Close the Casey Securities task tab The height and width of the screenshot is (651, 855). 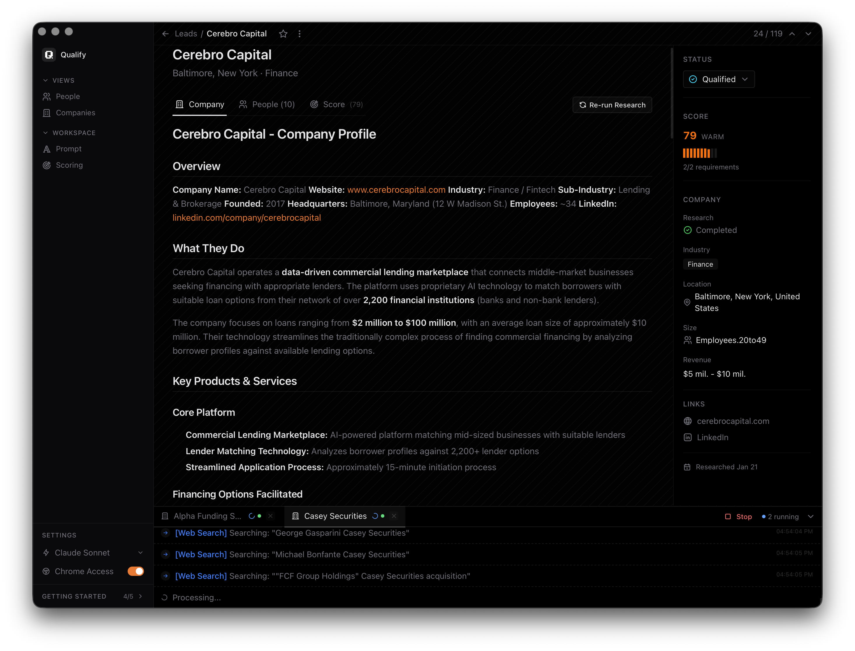click(394, 516)
